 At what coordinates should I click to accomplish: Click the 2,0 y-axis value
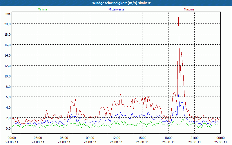8,118
